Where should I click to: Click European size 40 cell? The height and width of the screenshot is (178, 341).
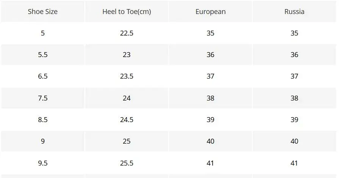(x=210, y=141)
